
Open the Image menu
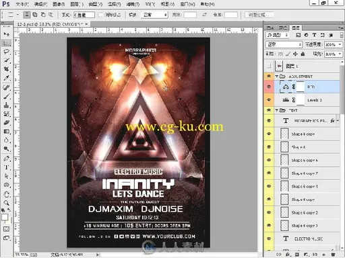(59, 4)
